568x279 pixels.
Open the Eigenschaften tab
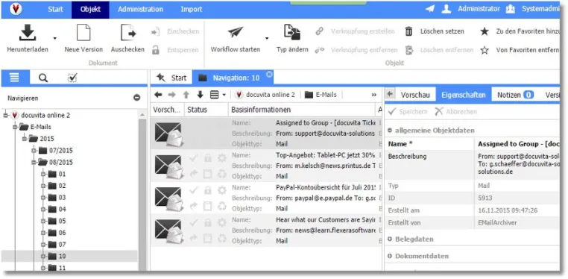pyautogui.click(x=464, y=95)
